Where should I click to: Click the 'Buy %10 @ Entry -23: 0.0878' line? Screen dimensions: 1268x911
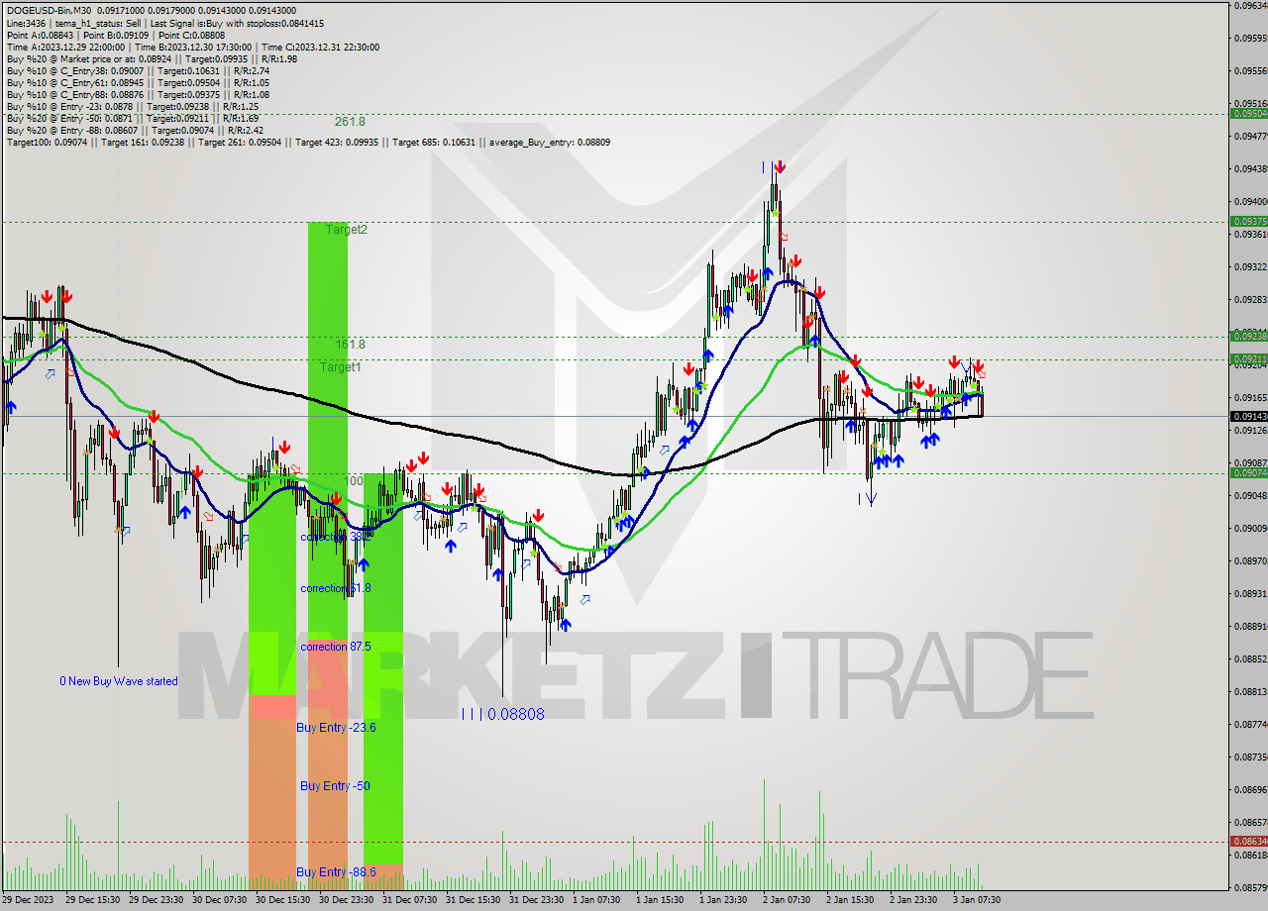tap(133, 106)
